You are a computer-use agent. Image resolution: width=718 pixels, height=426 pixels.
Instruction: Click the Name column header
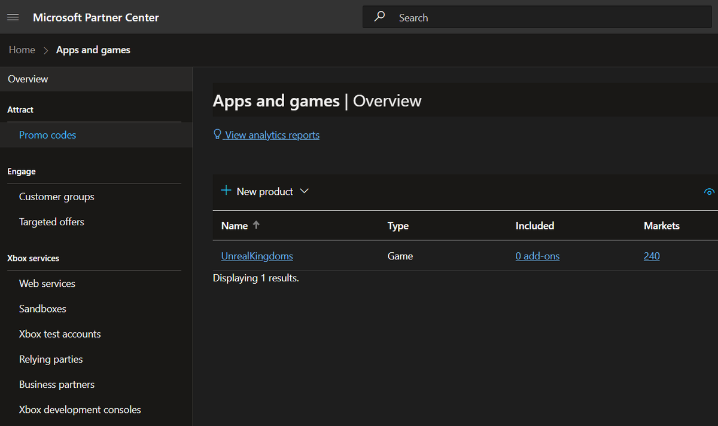tap(235, 225)
